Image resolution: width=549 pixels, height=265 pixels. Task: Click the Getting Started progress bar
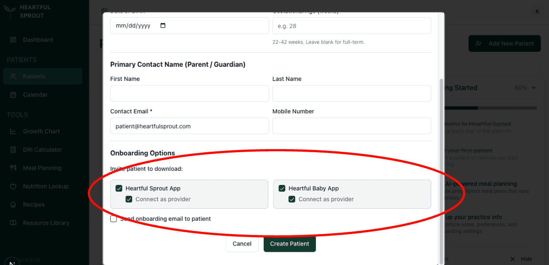(491, 108)
